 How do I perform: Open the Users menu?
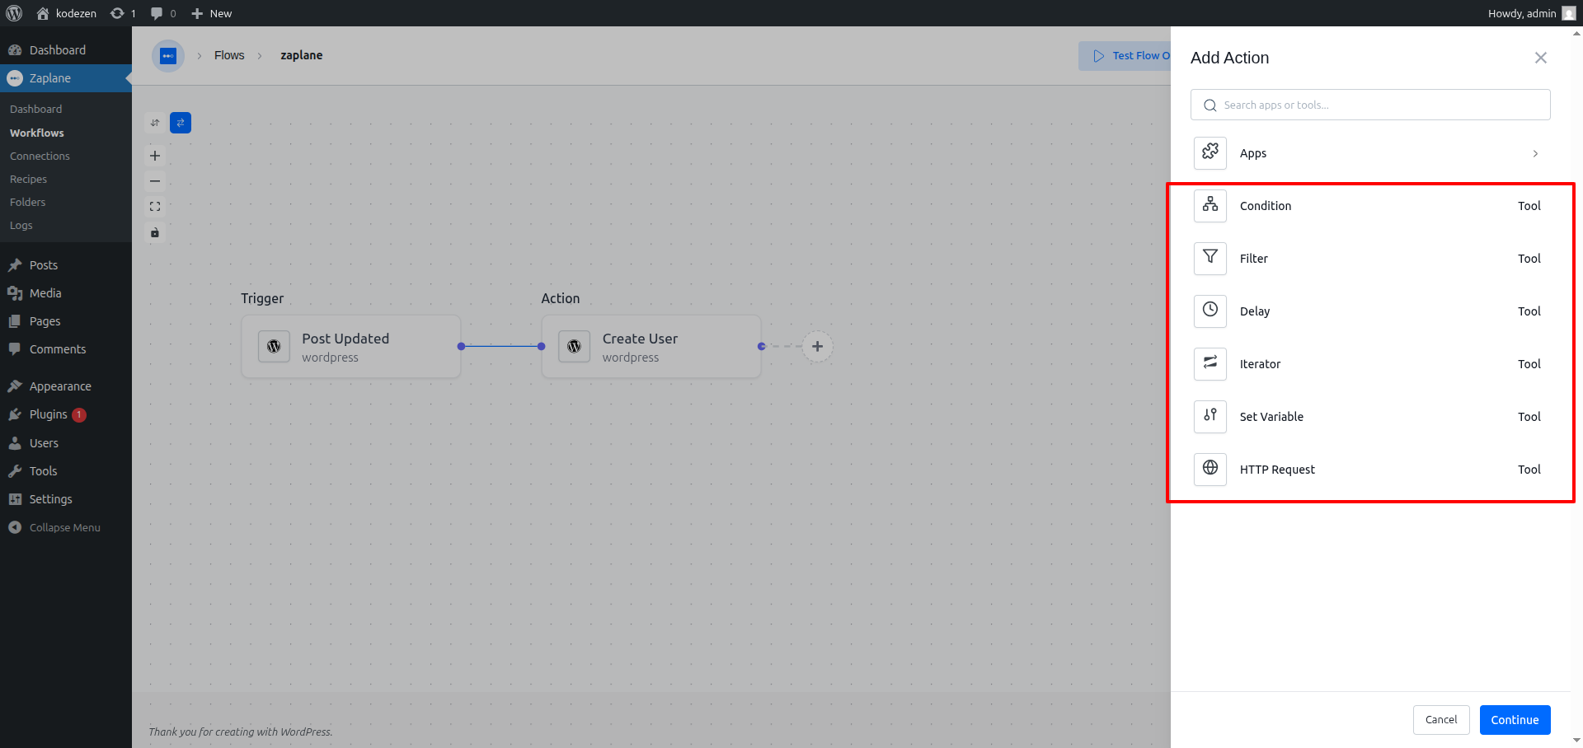(x=66, y=443)
